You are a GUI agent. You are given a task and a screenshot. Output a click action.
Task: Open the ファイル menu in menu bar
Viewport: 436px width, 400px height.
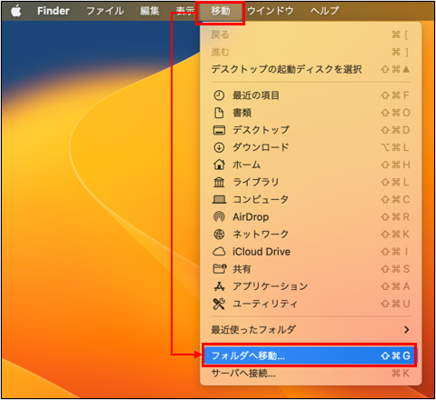click(105, 11)
